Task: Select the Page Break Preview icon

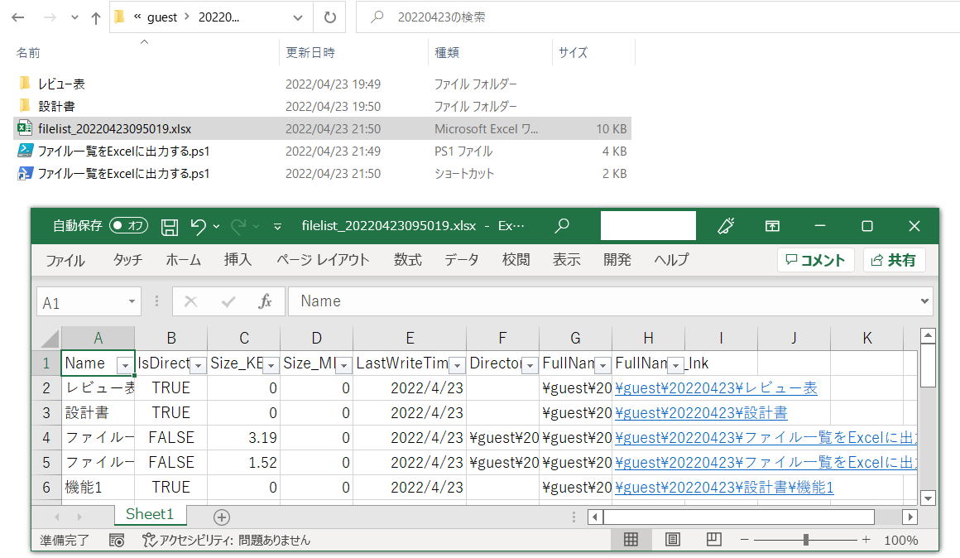Action: click(713, 539)
